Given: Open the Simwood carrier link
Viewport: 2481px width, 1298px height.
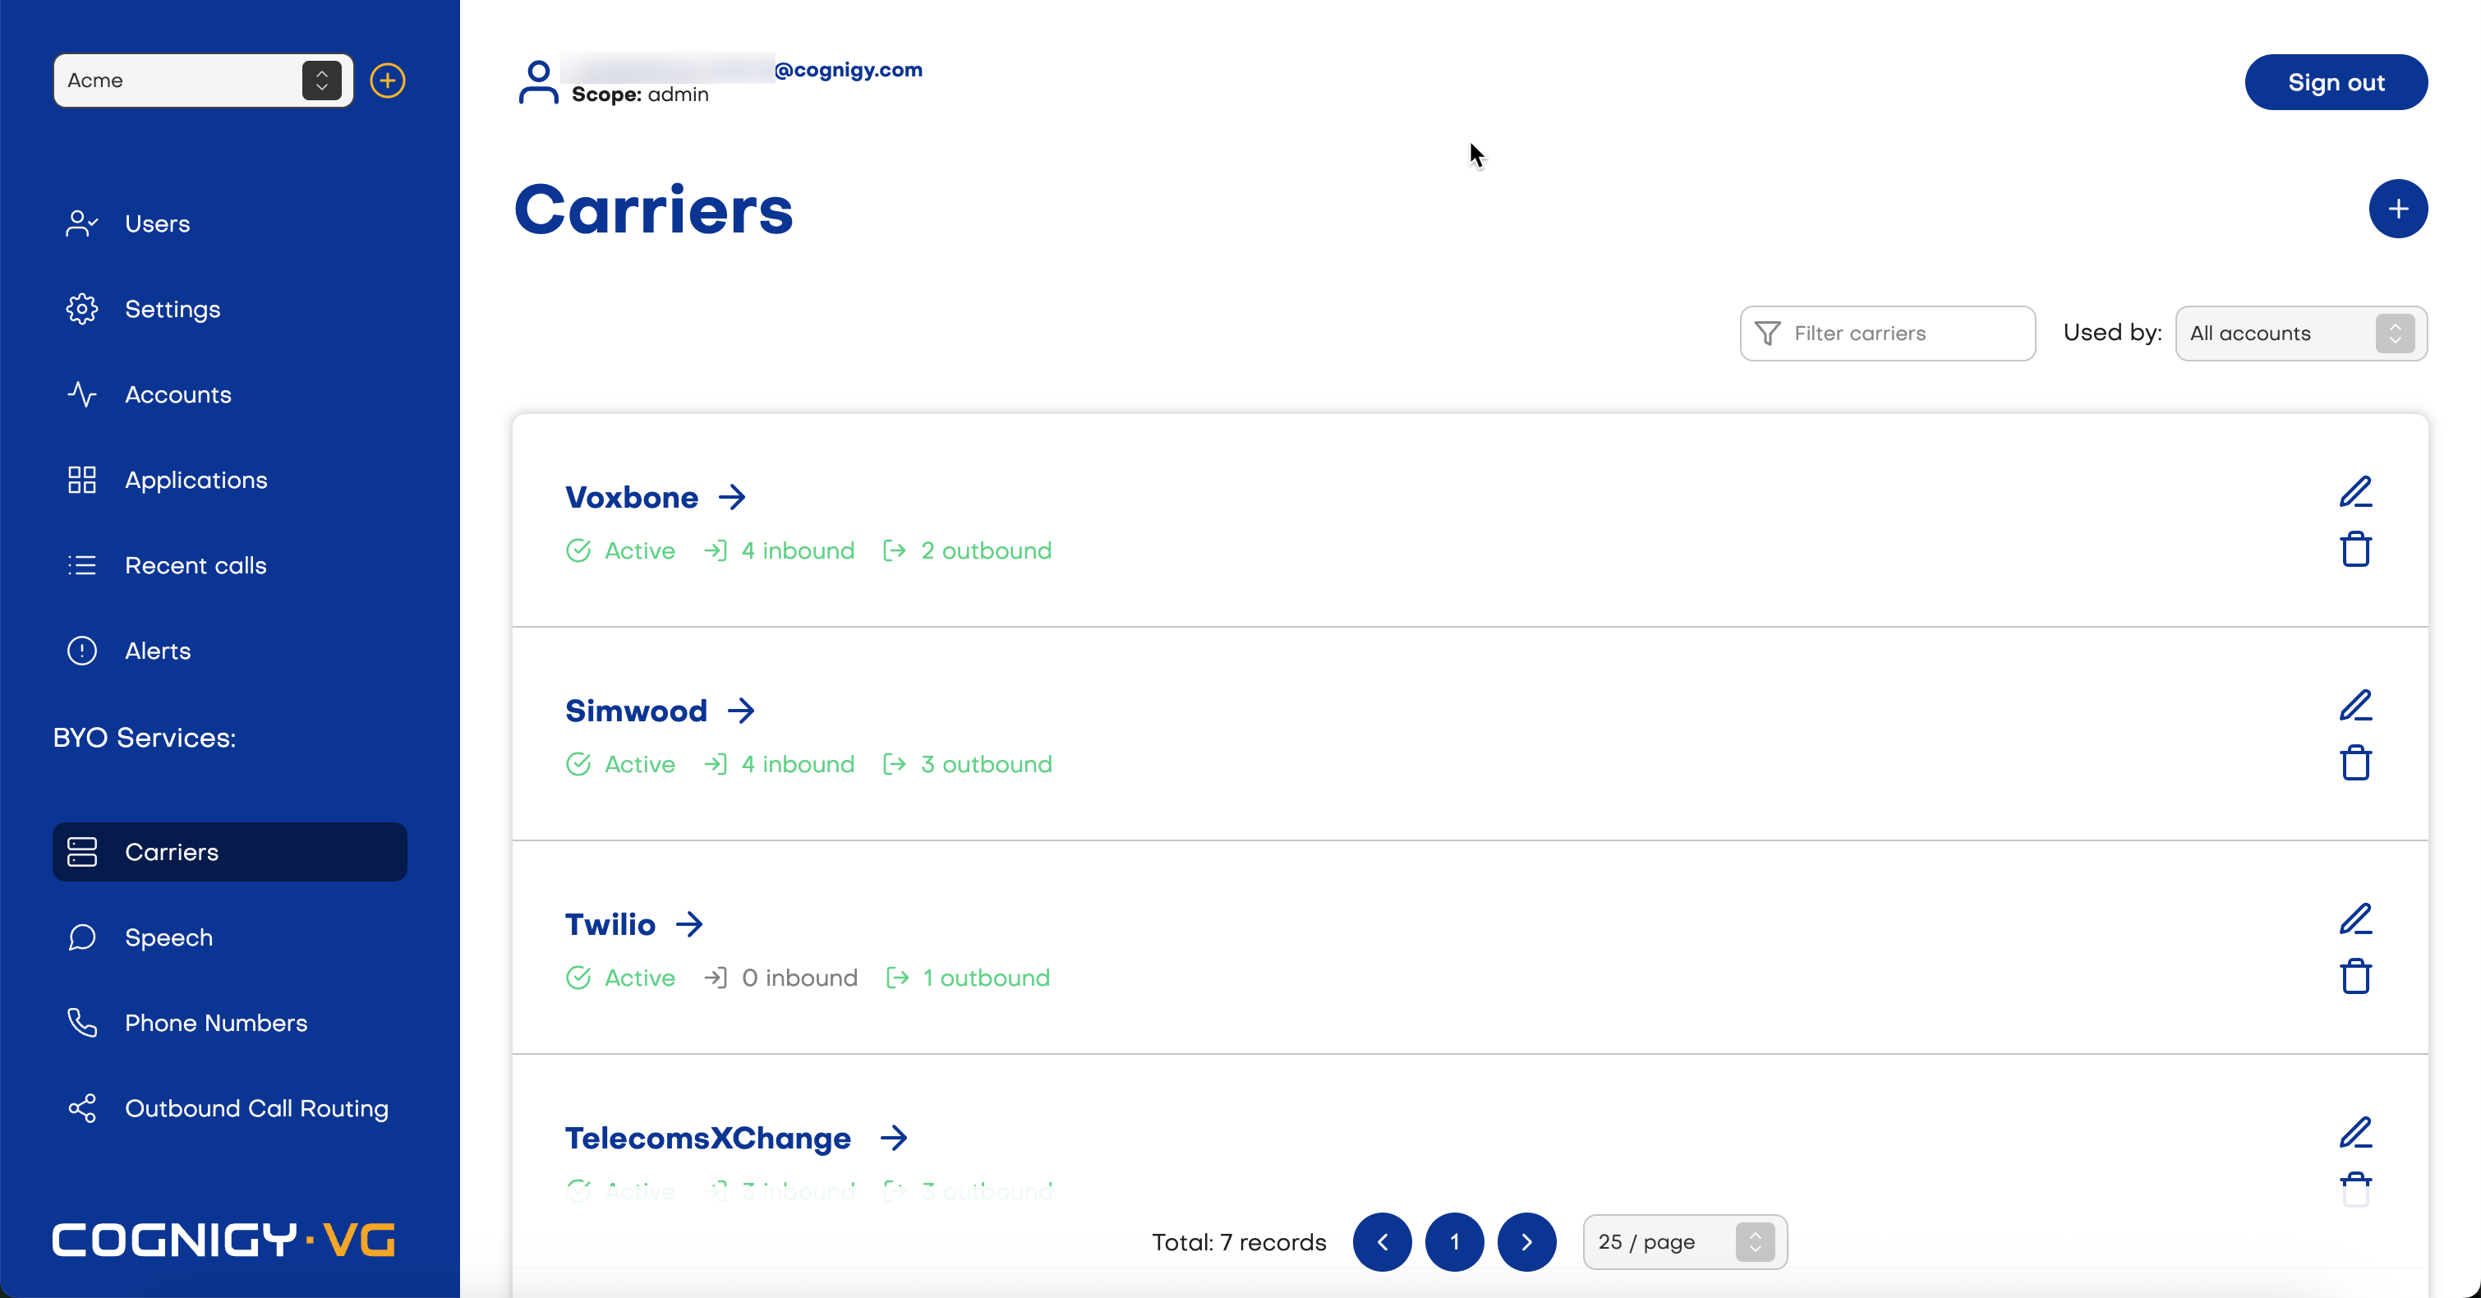Looking at the screenshot, I should 660,711.
